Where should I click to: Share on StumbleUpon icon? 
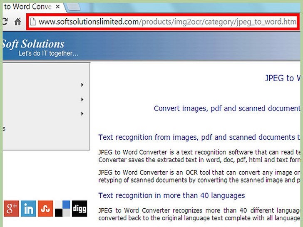pos(45,208)
